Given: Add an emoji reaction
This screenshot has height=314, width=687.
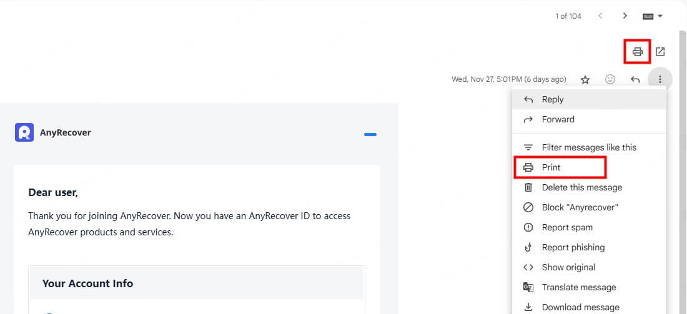Looking at the screenshot, I should (610, 79).
